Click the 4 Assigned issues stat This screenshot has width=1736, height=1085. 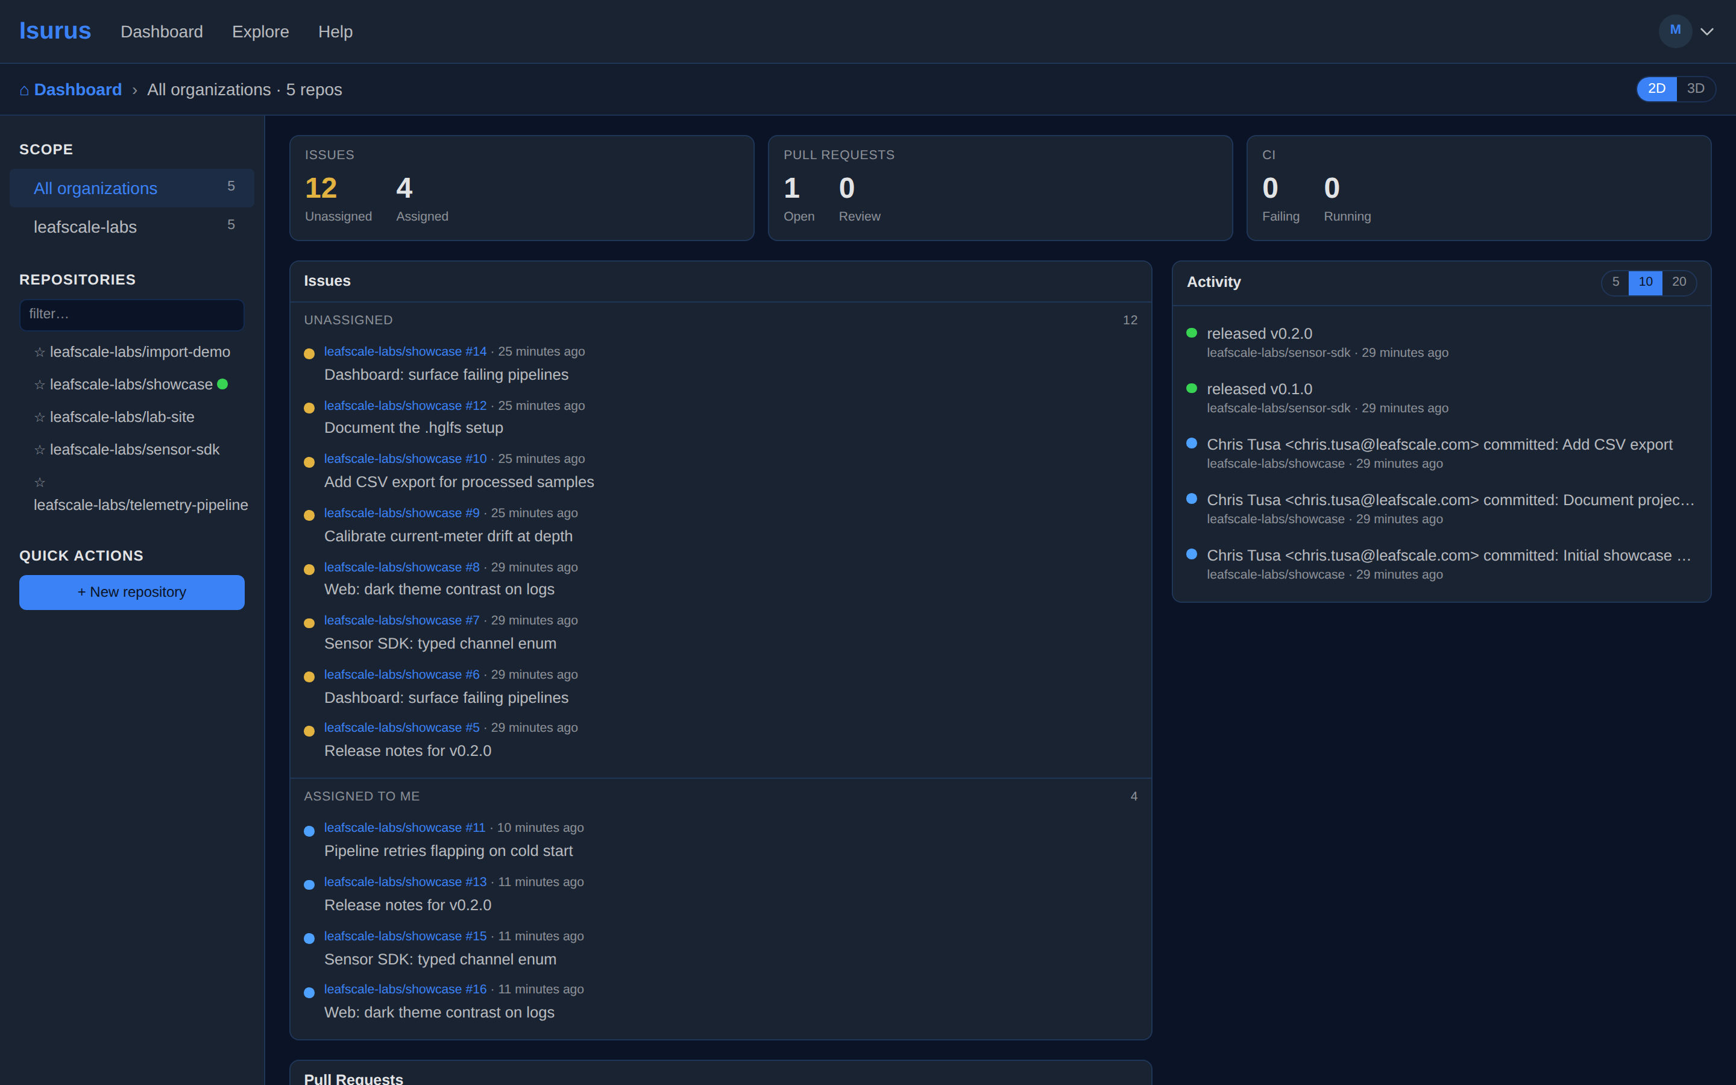pos(422,198)
